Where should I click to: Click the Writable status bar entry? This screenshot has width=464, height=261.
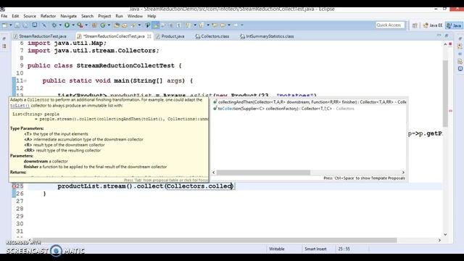point(277,249)
